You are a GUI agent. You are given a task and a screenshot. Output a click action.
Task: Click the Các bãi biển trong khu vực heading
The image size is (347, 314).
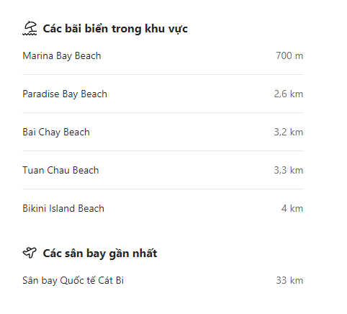(115, 29)
